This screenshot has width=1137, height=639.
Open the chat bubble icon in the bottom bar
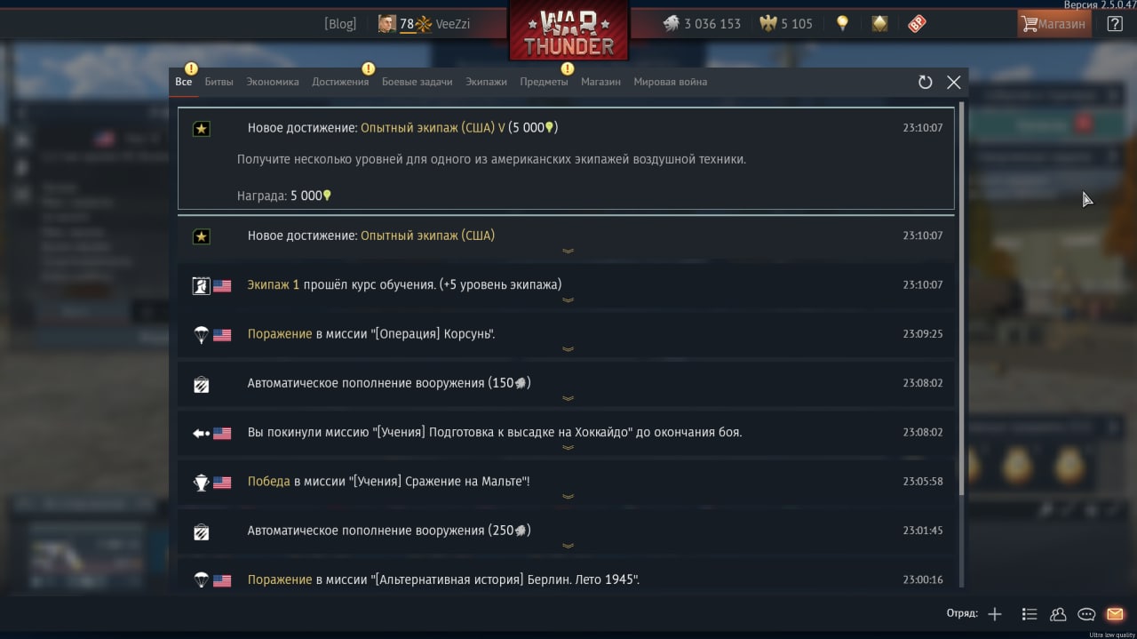pyautogui.click(x=1085, y=614)
